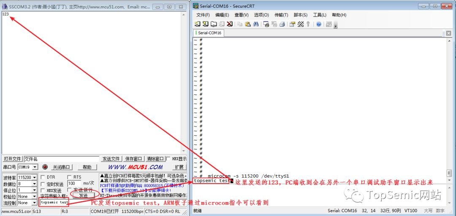Viewport: 456px width, 216px height.
Task: Click the Disconnect red X icon in SecureCRT
Action: pos(229,24)
